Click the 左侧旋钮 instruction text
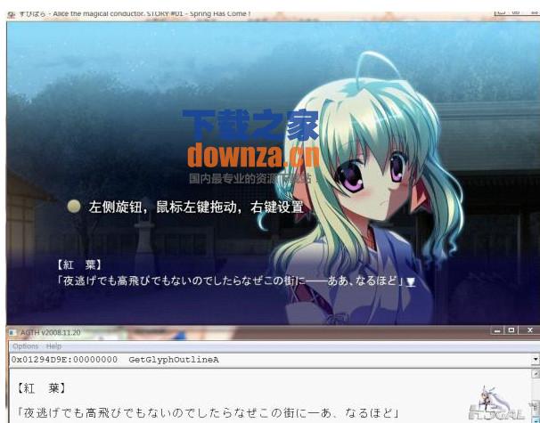Viewport: 540px width, 423px height. click(196, 207)
